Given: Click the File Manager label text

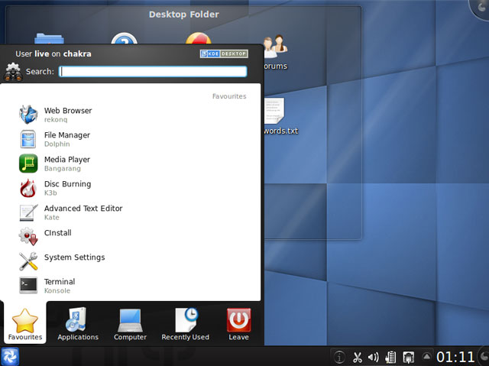Looking at the screenshot, I should click(67, 135).
